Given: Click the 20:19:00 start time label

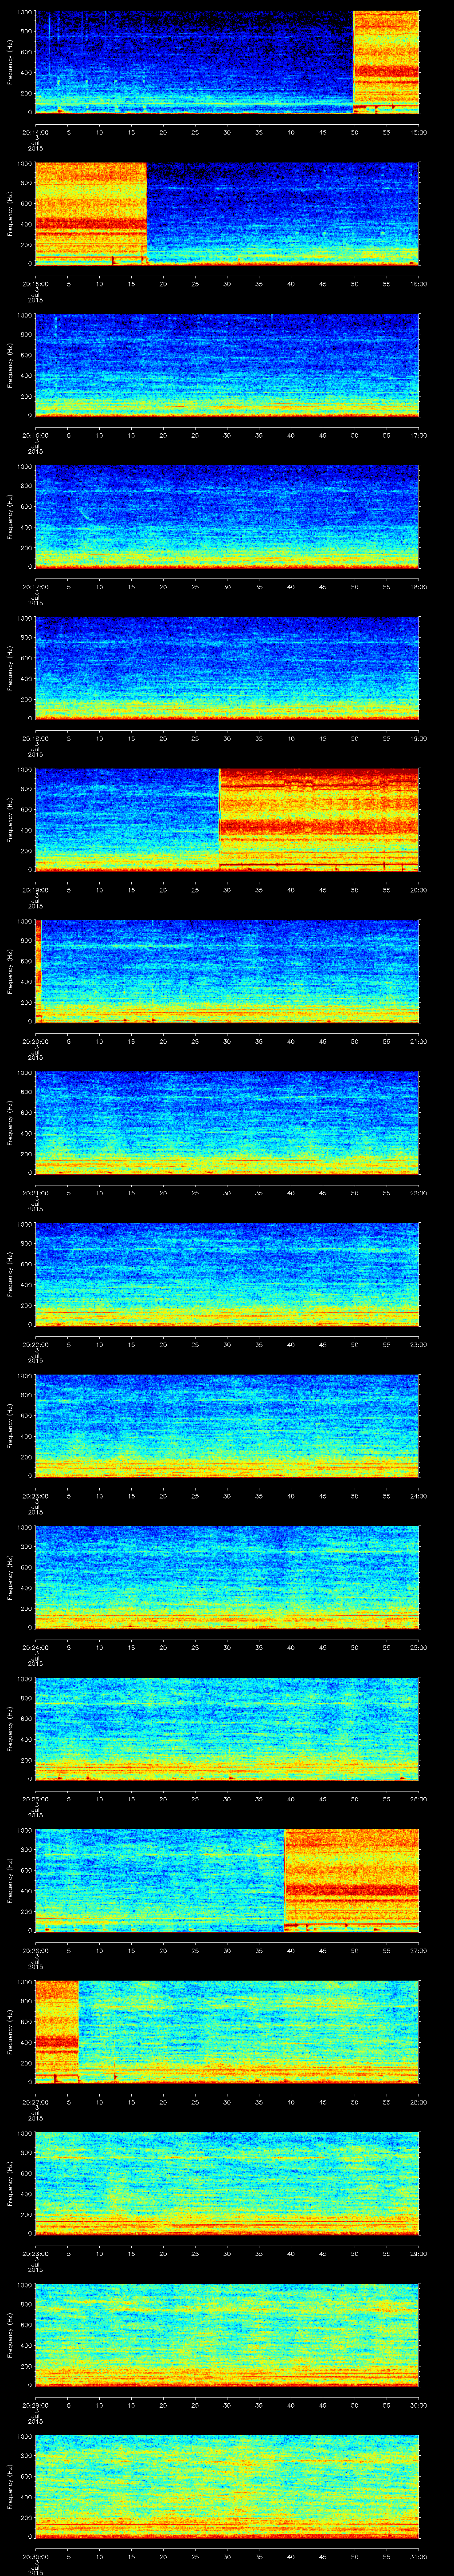Looking at the screenshot, I should (x=35, y=890).
